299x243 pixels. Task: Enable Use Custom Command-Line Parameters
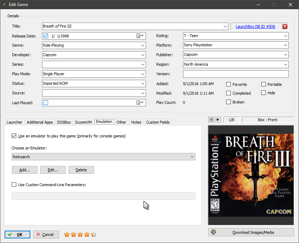pos(14,184)
